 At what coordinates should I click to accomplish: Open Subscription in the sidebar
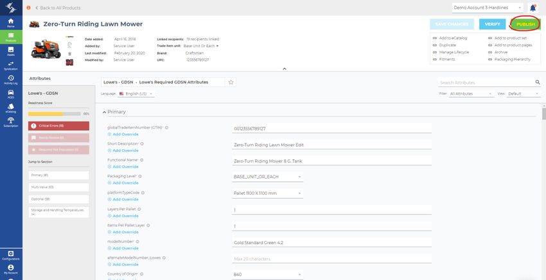[11, 122]
